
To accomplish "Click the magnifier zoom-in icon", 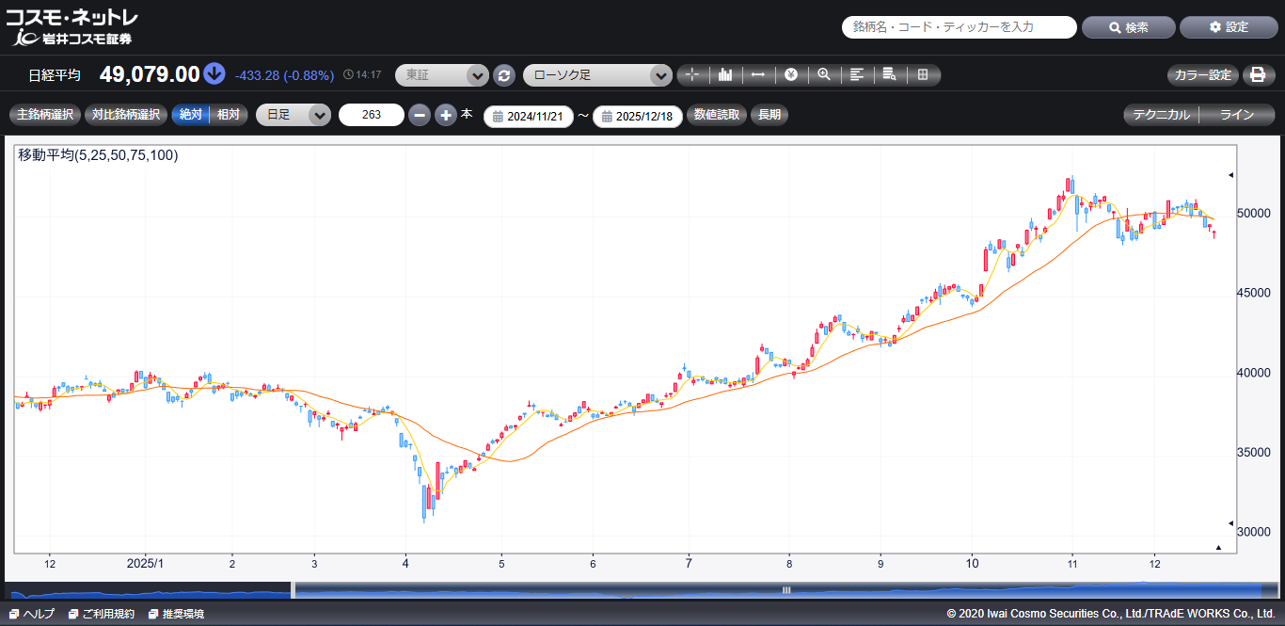I will (824, 75).
